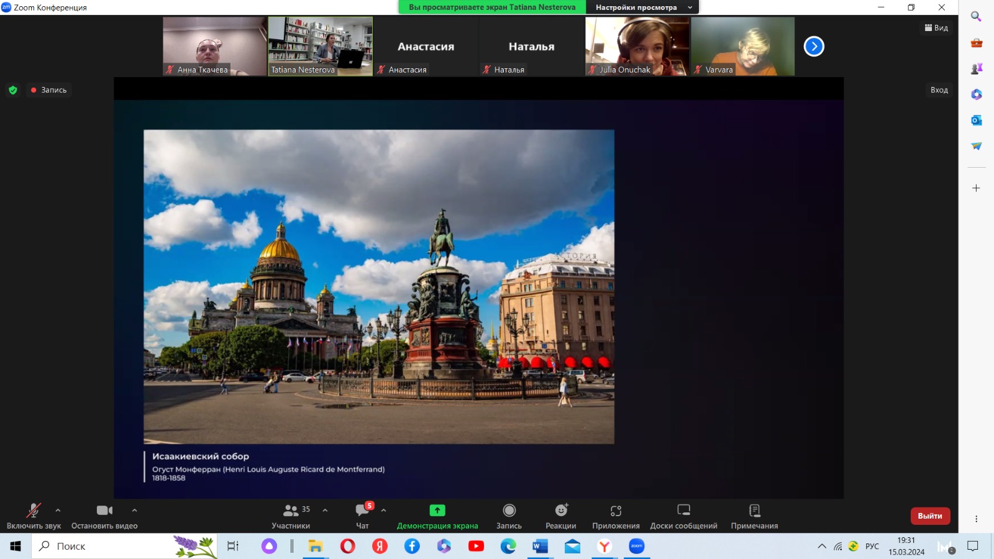Open the Настройки просмотра dropdown
994x559 pixels.
tap(642, 7)
